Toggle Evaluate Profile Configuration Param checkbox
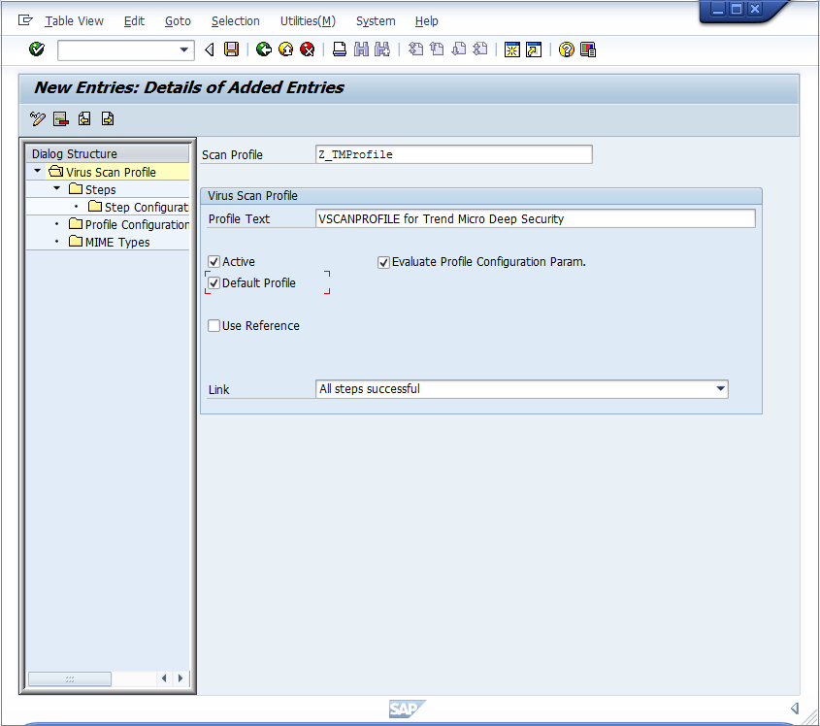This screenshot has height=726, width=820. coord(383,261)
